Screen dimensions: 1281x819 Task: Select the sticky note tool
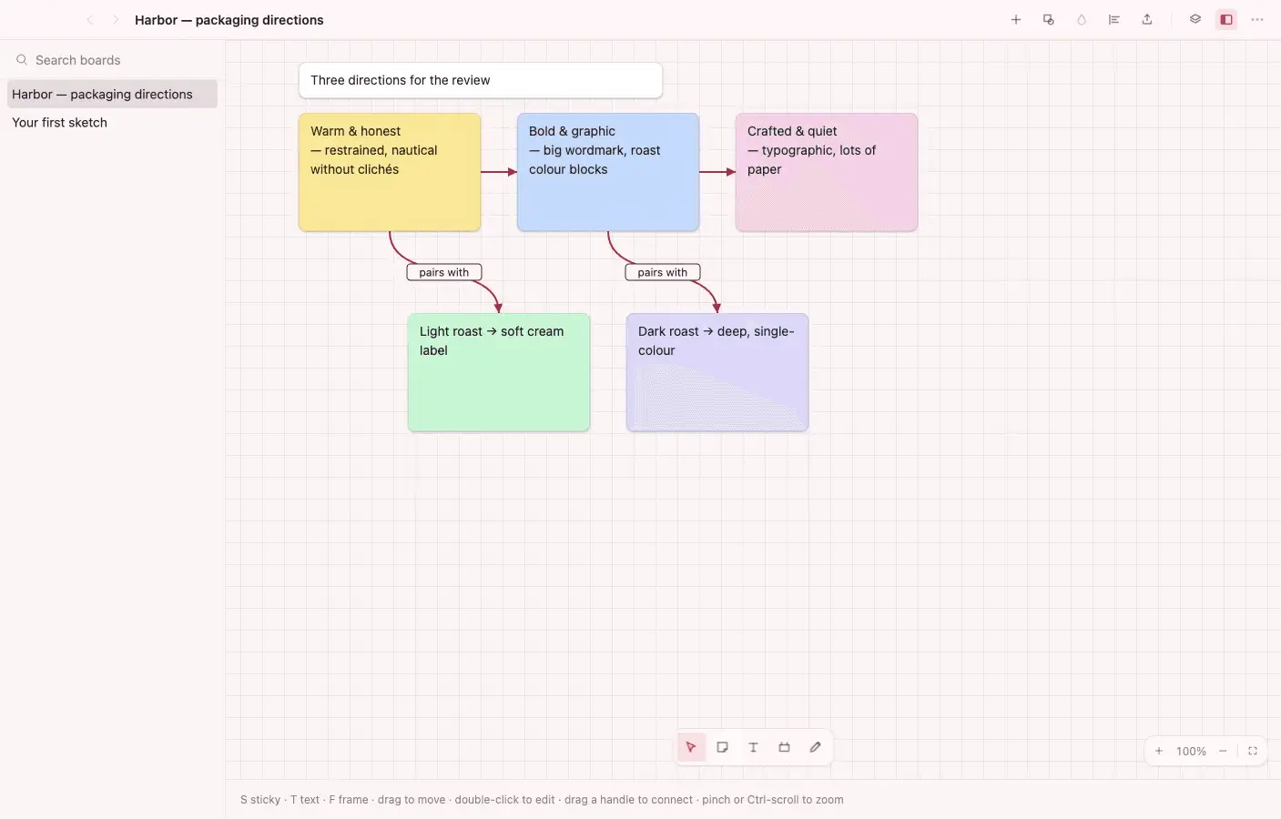(722, 747)
